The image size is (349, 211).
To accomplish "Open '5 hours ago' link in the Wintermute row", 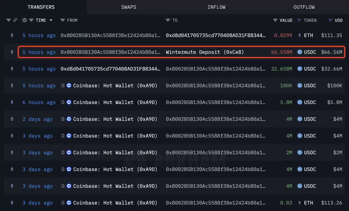I will [39, 52].
